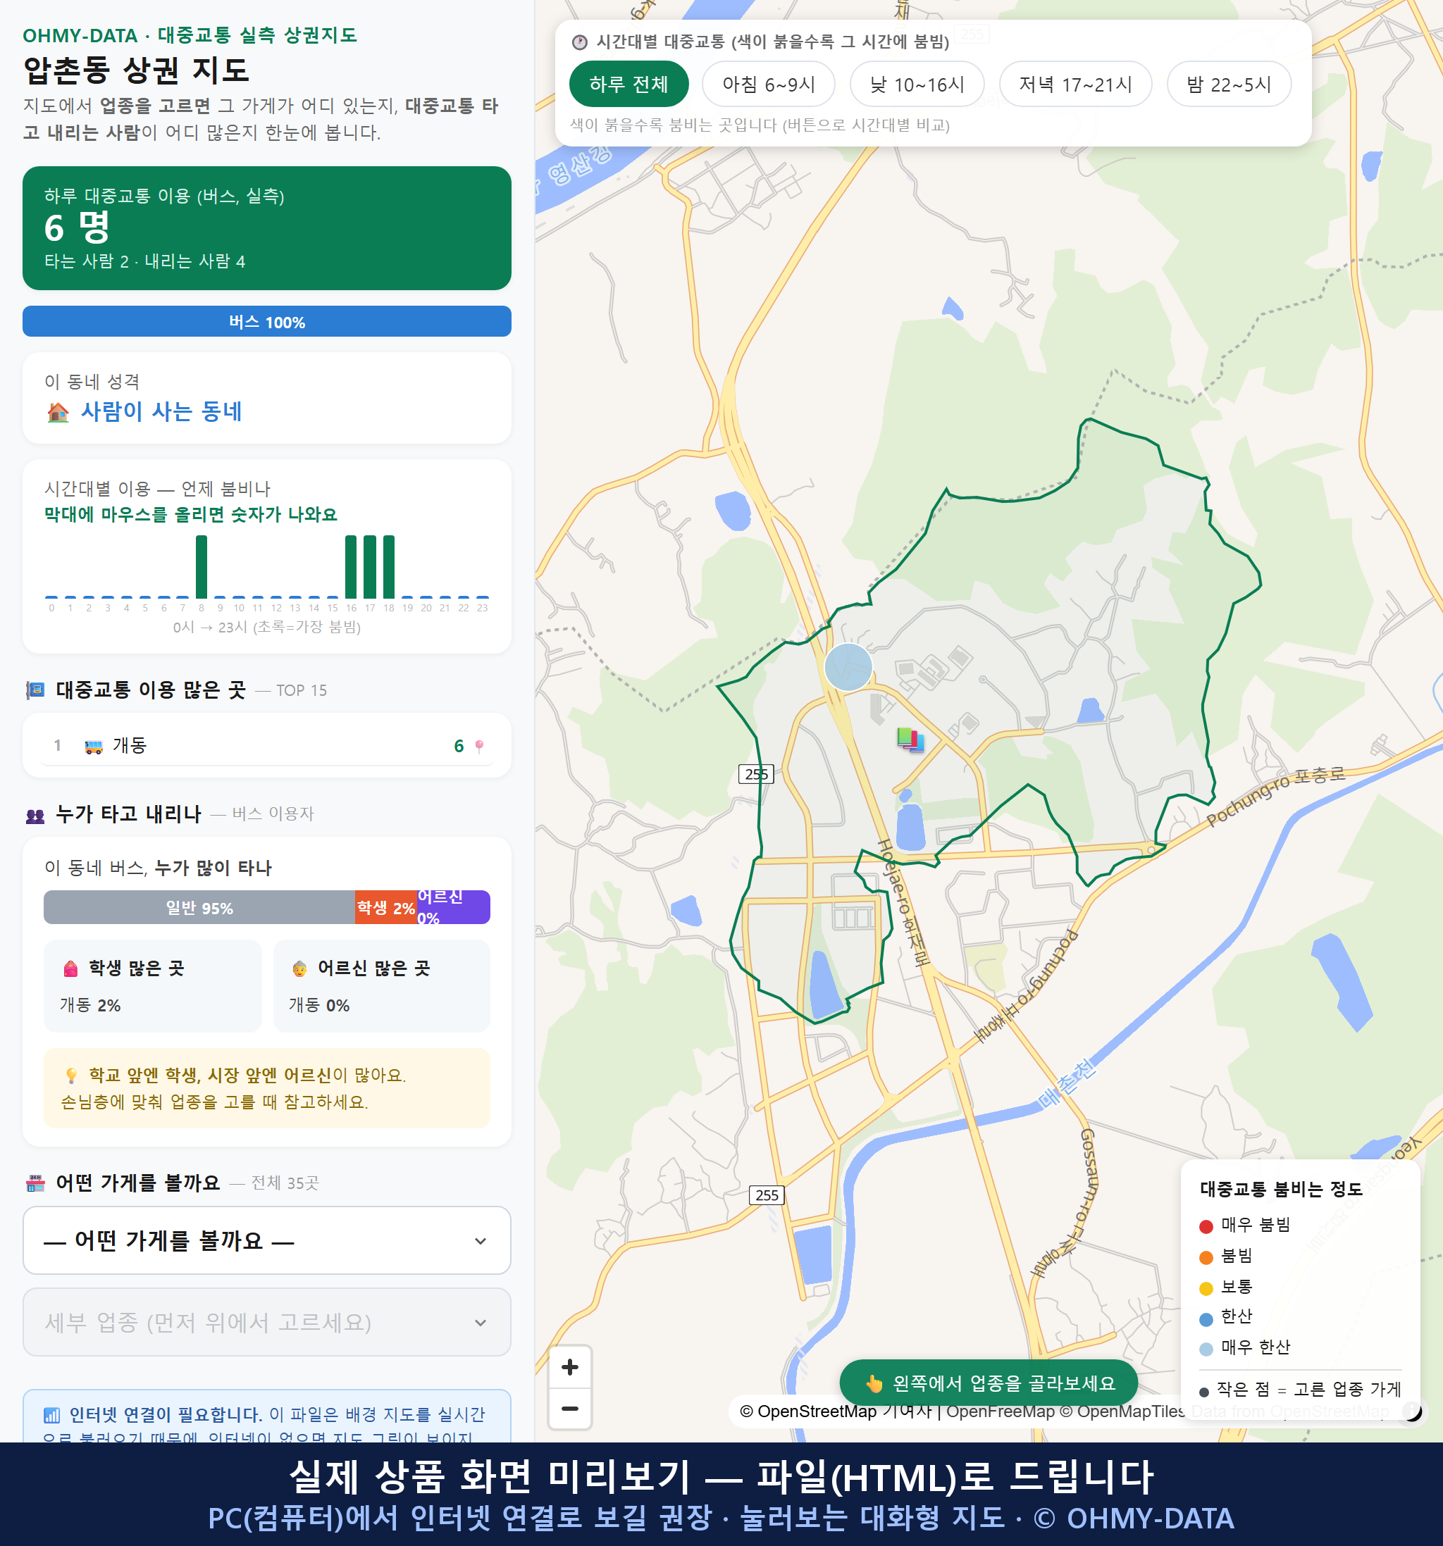The width and height of the screenshot is (1443, 1546).
Task: Select the 하루 전체 time filter
Action: (628, 84)
